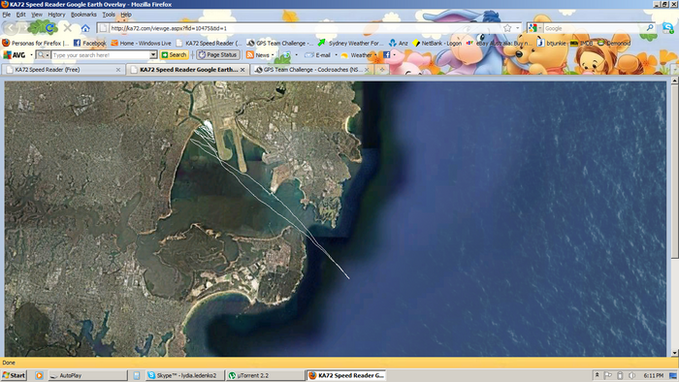Reload the page with the refresh icon
This screenshot has height=382, width=679.
(49, 28)
